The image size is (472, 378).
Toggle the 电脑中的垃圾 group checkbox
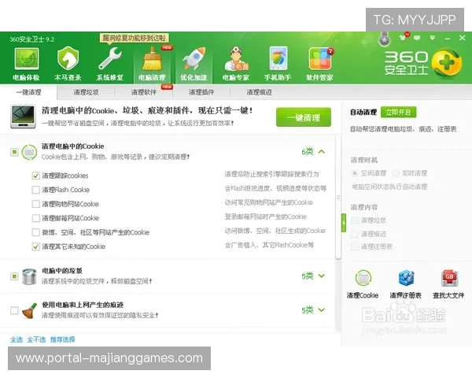pos(14,276)
